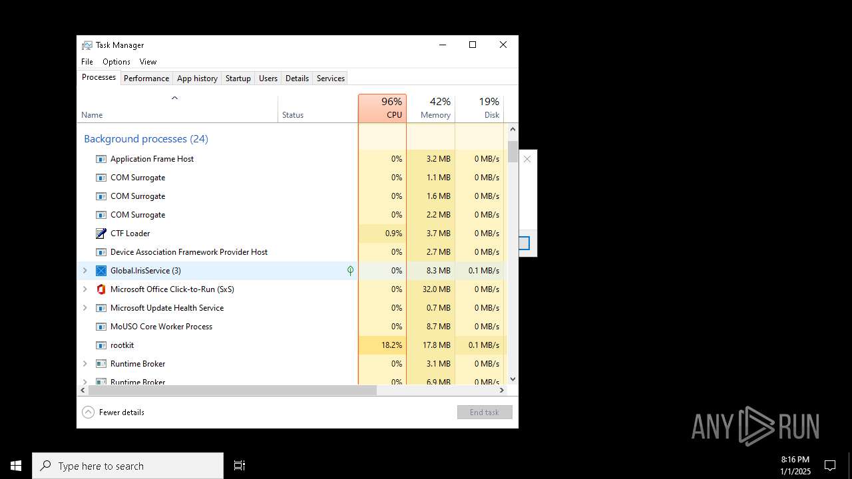Viewport: 852px width, 479px height.
Task: Click the 32.0 MB memory value
Action: click(x=437, y=289)
